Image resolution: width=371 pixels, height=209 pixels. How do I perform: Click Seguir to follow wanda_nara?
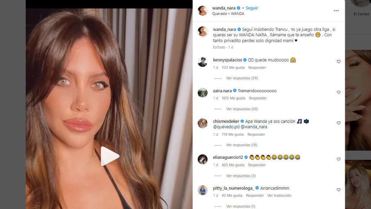pos(252,8)
